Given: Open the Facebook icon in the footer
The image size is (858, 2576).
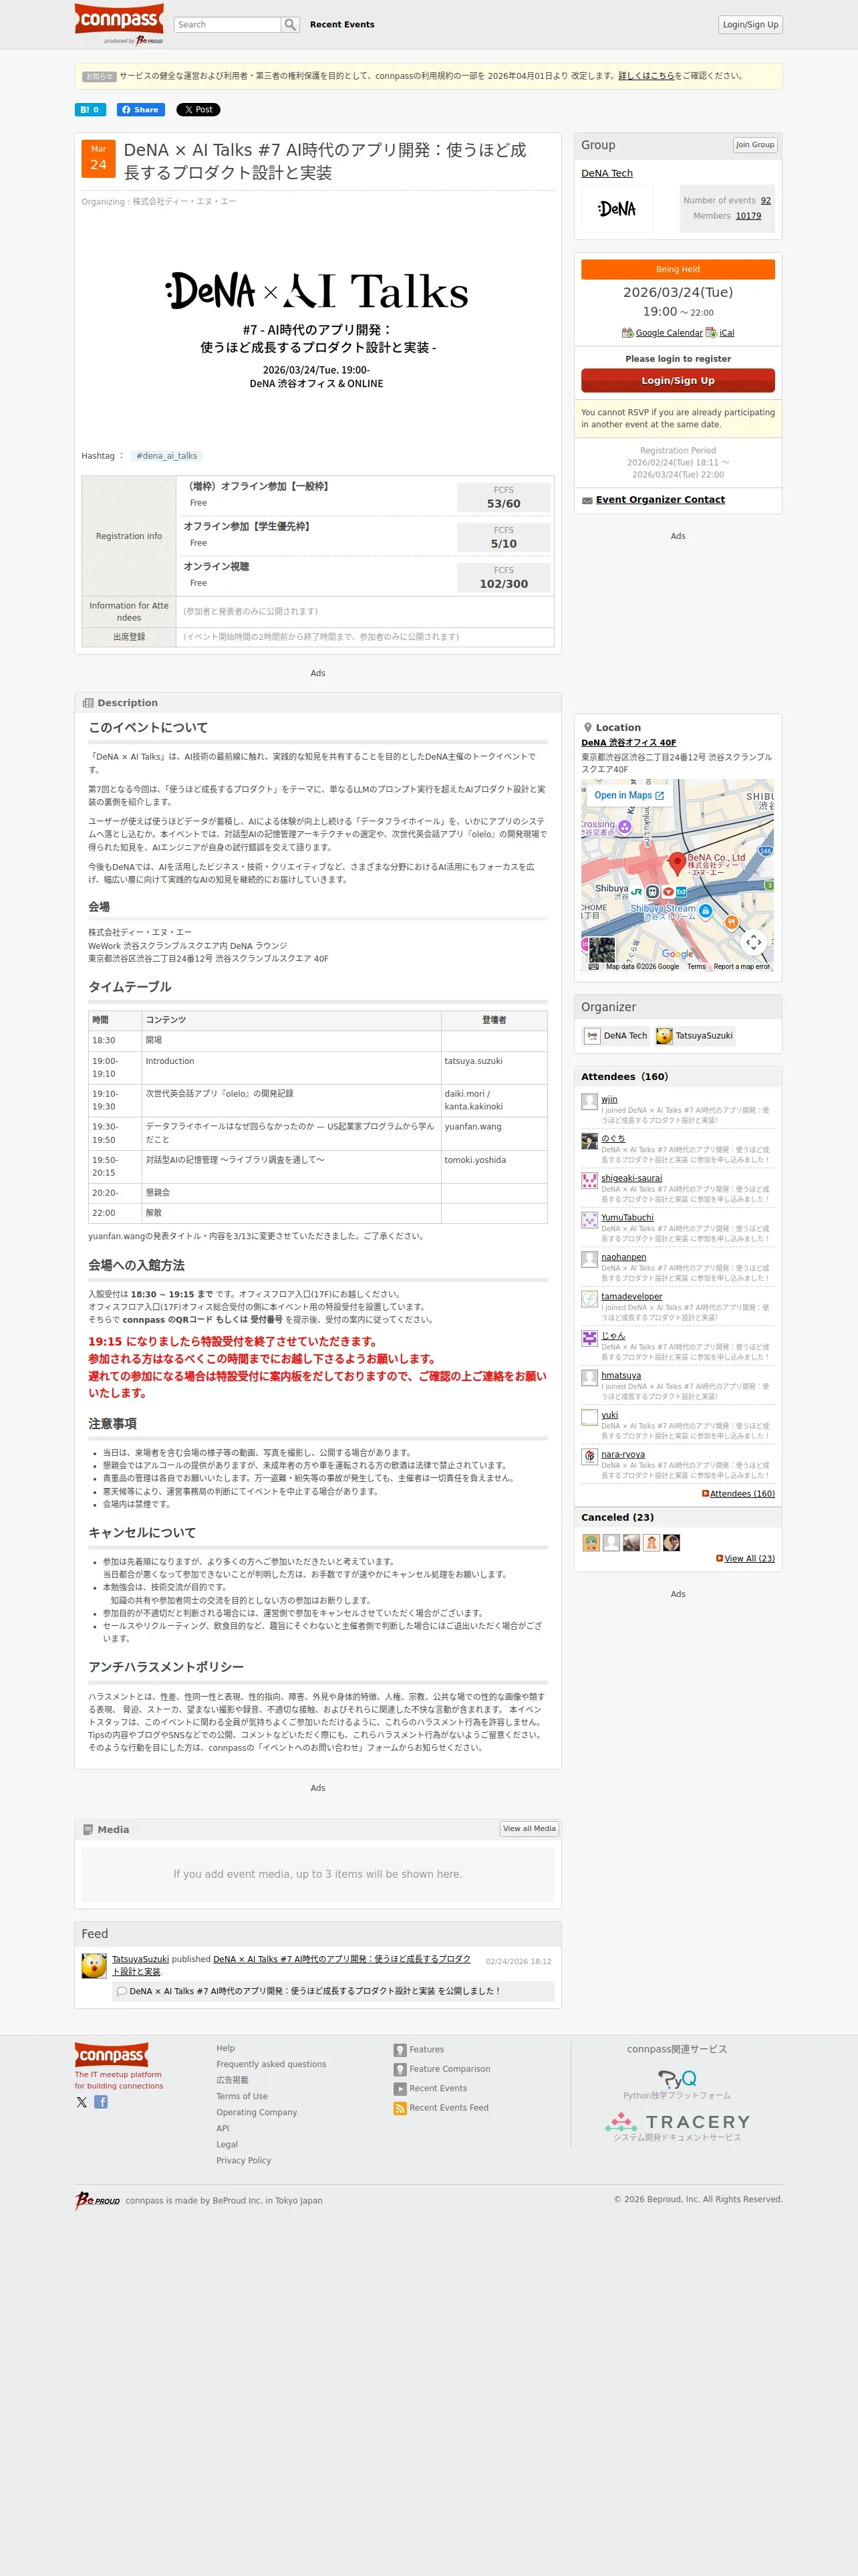Looking at the screenshot, I should pos(101,2102).
